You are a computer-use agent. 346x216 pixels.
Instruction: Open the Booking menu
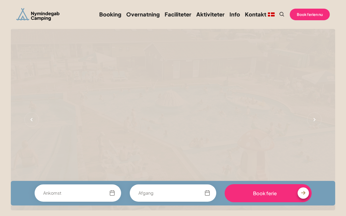(x=110, y=15)
